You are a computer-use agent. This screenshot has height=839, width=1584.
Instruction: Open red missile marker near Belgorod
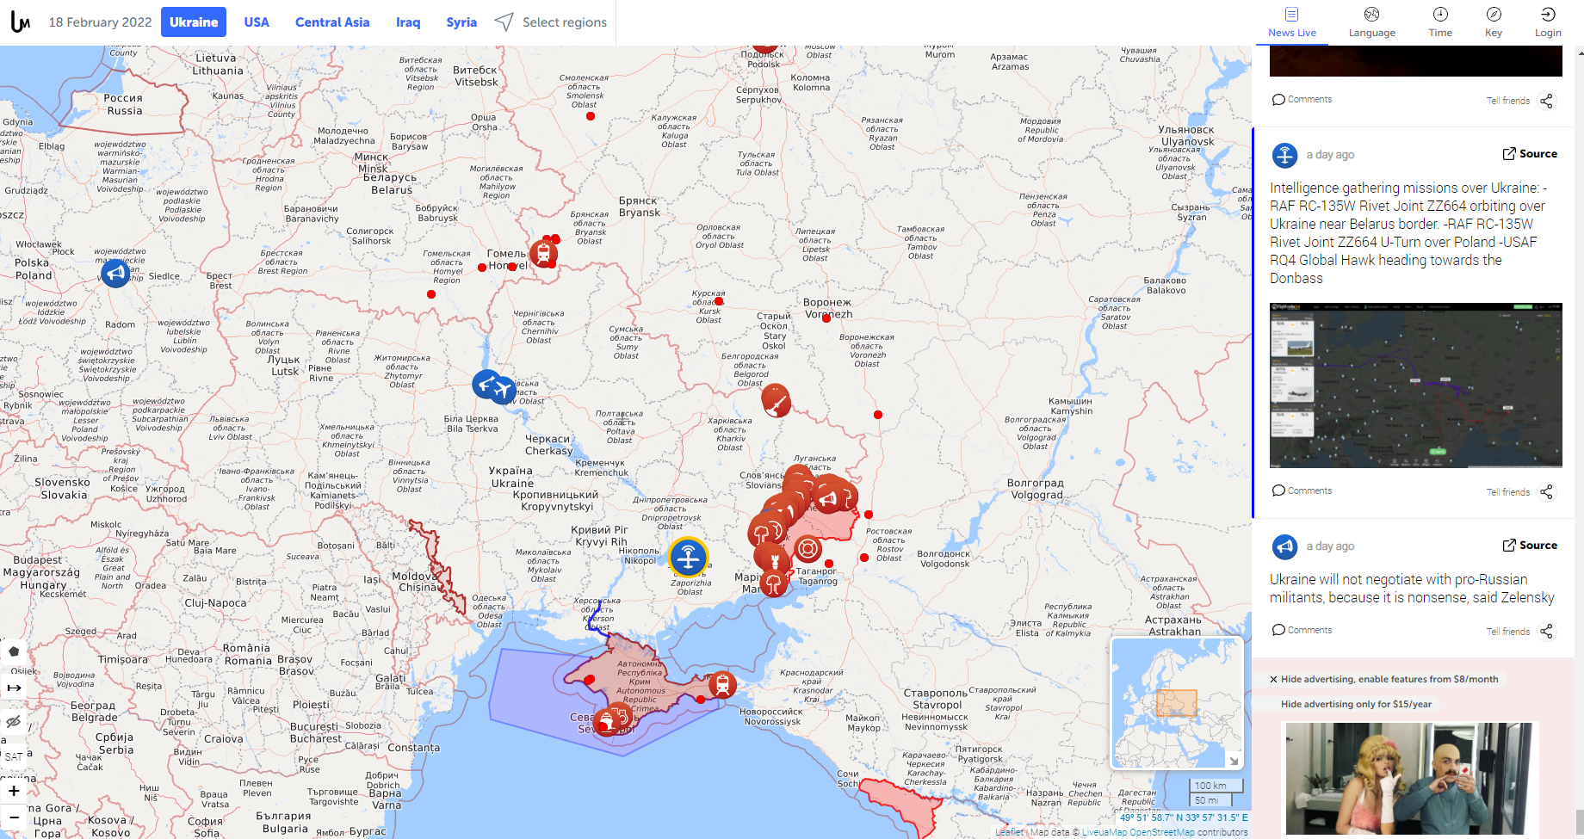tap(776, 399)
